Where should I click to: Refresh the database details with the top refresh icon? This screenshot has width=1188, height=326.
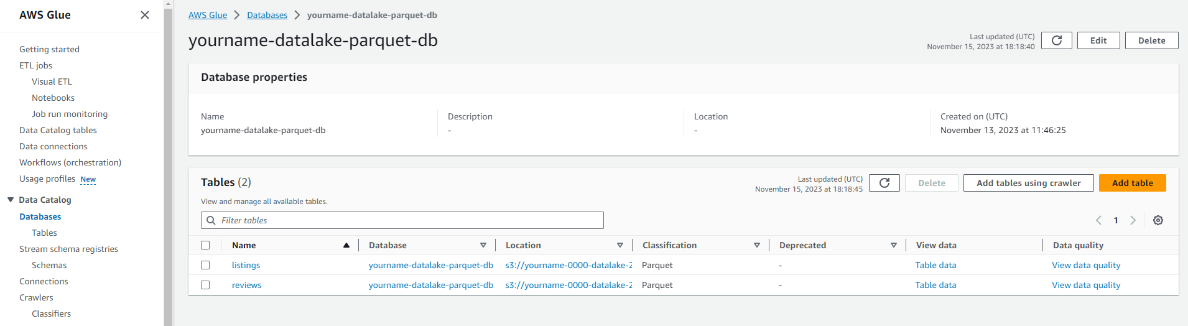tap(1056, 40)
